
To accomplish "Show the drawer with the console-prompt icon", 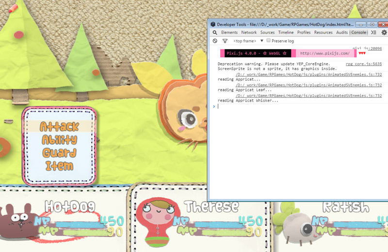I will point(373,33).
